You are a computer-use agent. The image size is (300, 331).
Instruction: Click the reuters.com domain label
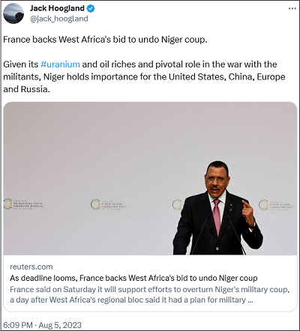31,267
